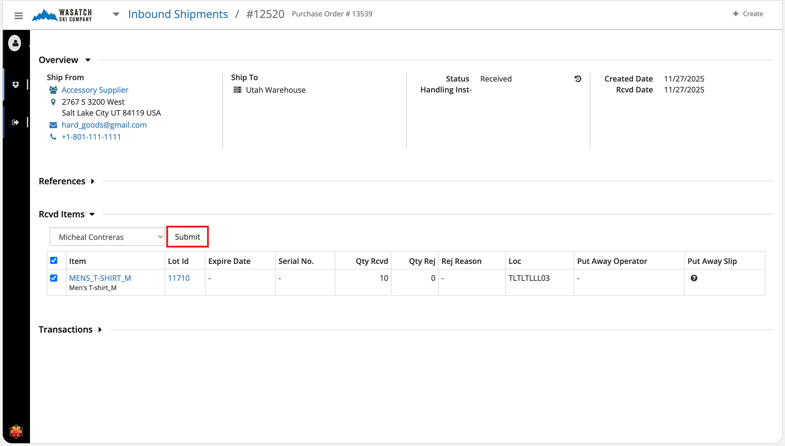785x446 pixels.
Task: Open the Micheal Contreras operator dropdown
Action: [x=107, y=237]
